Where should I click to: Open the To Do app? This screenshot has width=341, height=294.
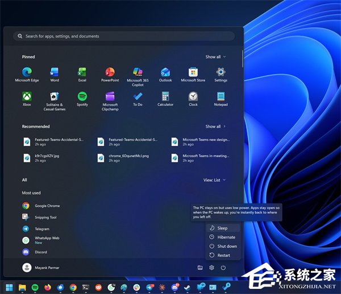138,99
